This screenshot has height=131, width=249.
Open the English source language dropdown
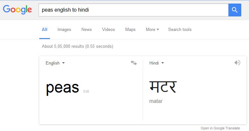point(55,63)
